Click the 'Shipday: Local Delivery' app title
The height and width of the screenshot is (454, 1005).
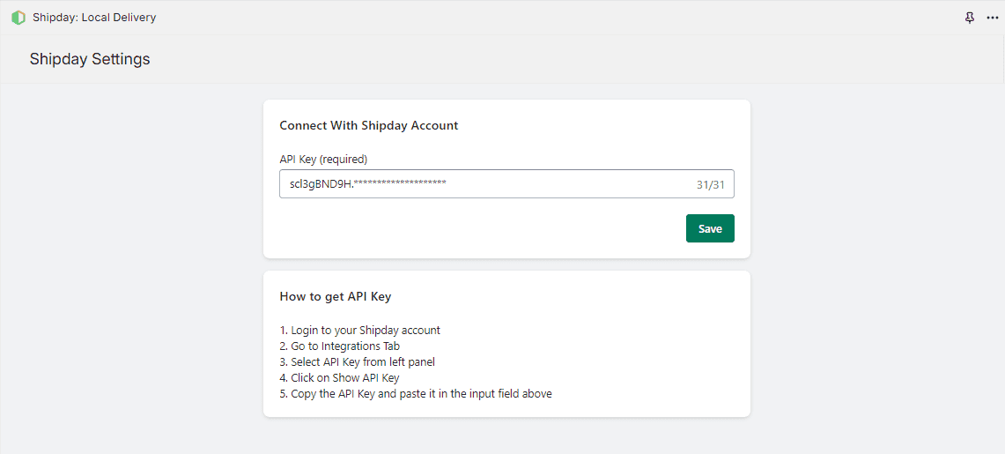[94, 18]
